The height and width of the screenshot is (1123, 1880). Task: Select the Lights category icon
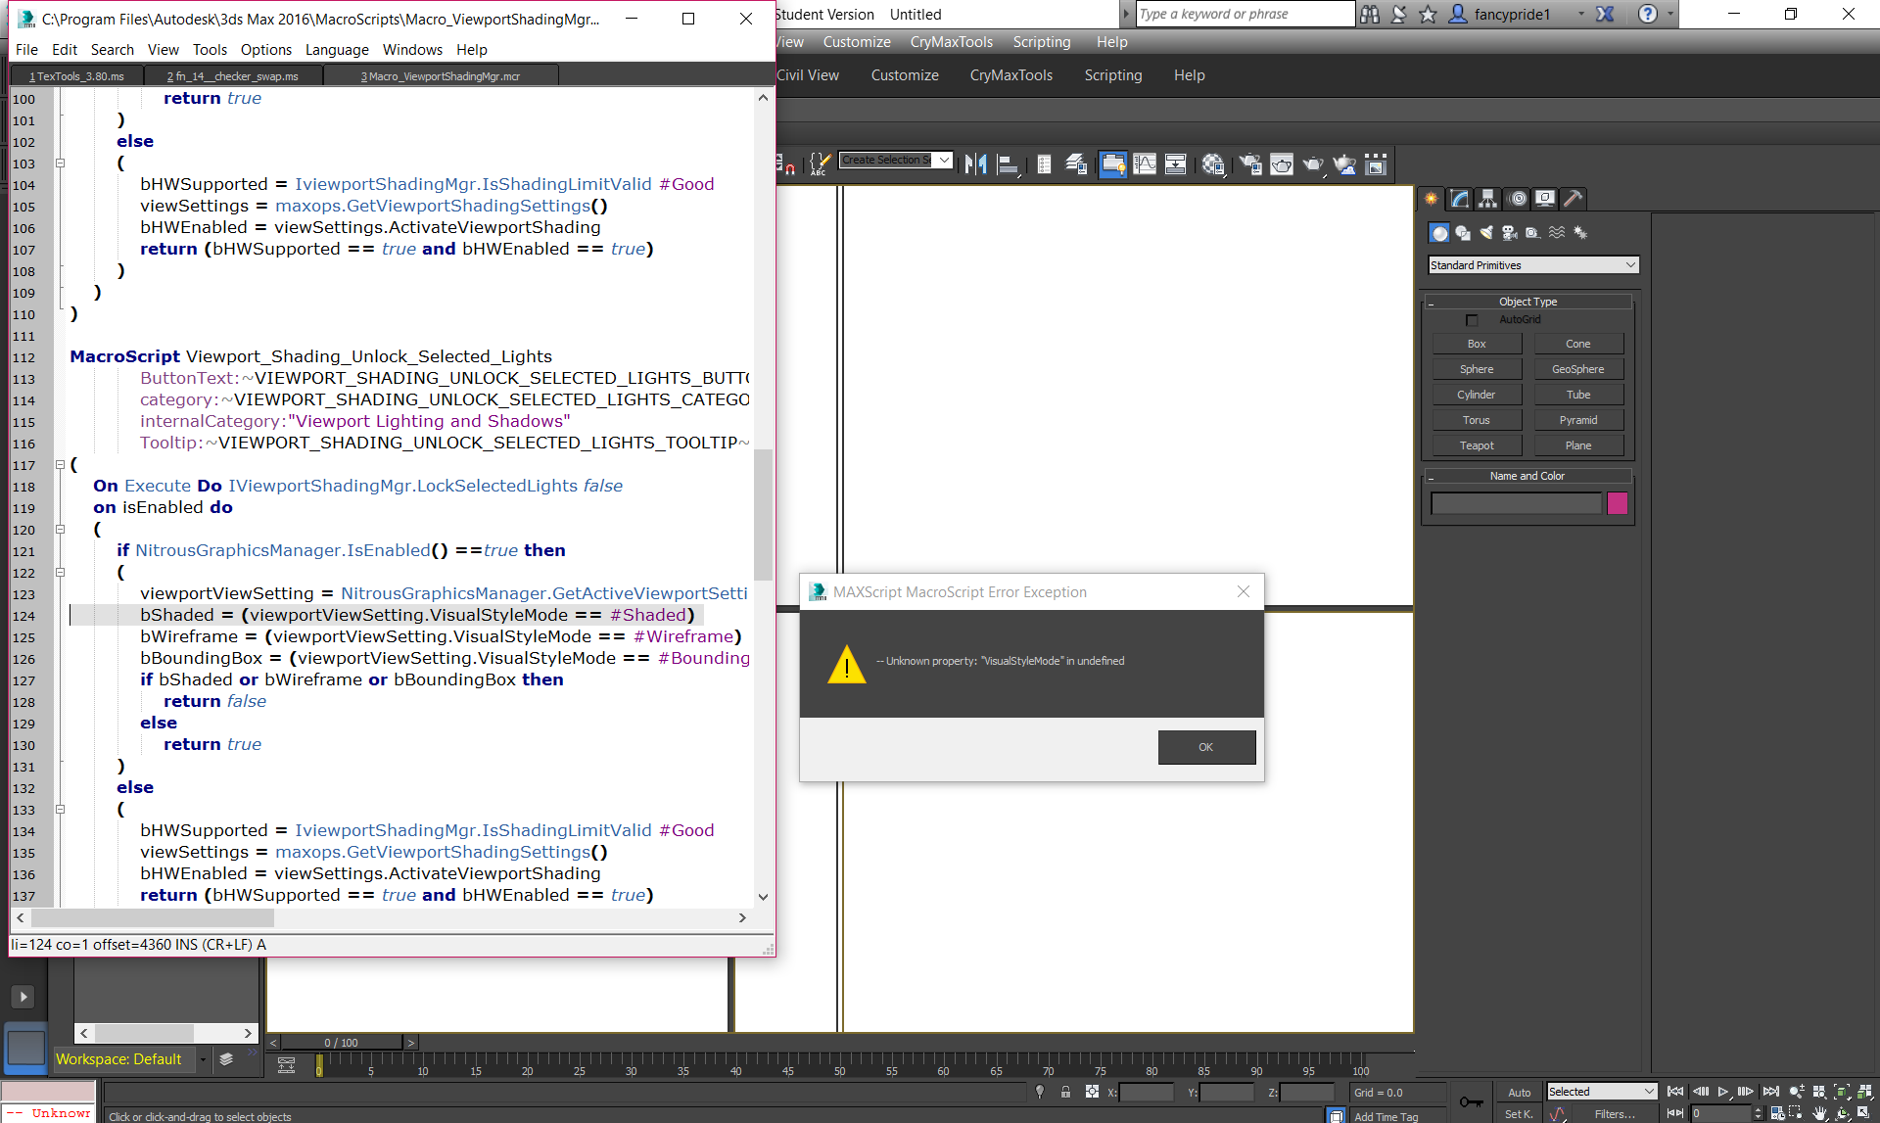[x=1486, y=233]
